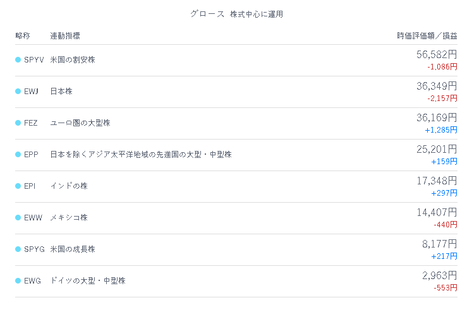Select the メキシコ株 row description

tap(69, 218)
